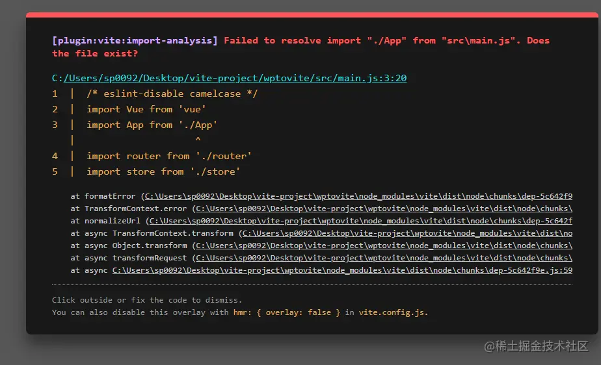601x365 pixels.
Task: Click the normalizeUrl stack trace file link
Action: (x=361, y=221)
